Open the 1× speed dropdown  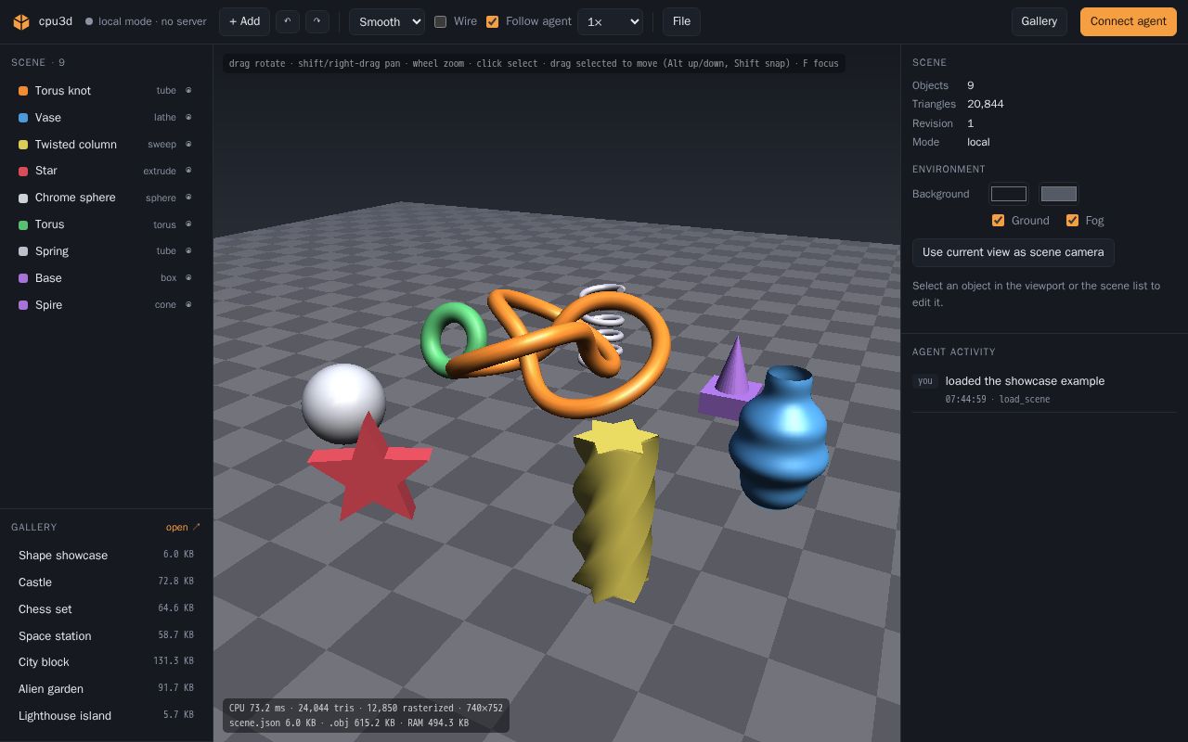click(x=610, y=21)
